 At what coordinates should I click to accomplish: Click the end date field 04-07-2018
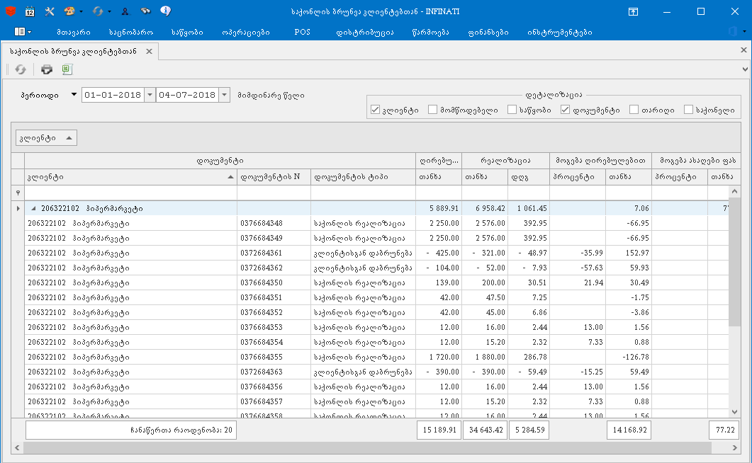tap(188, 95)
